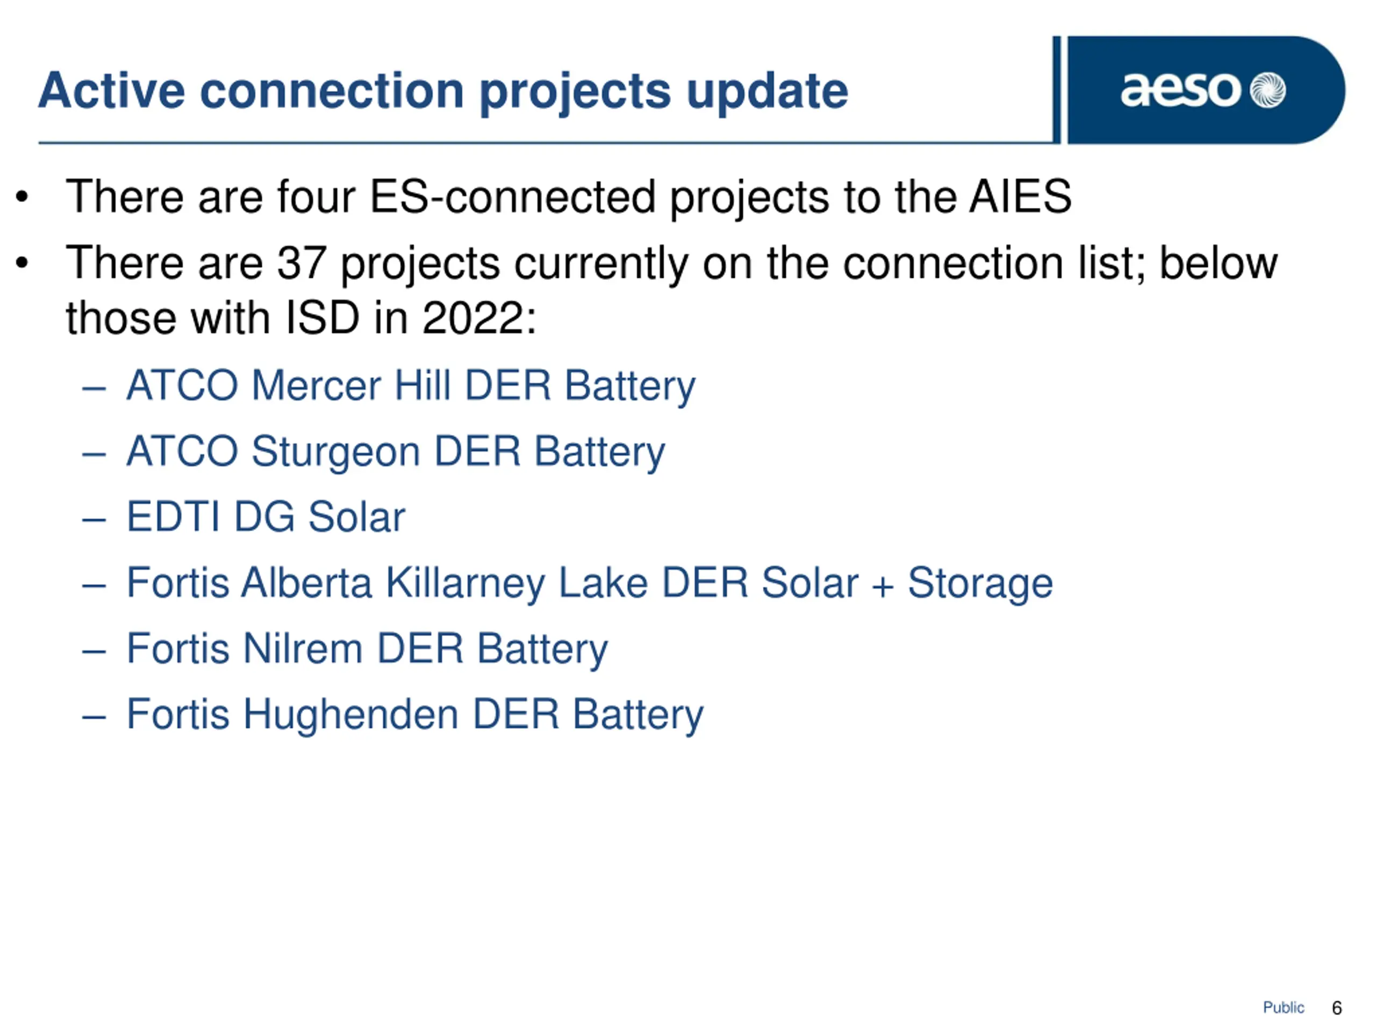
Task: Click 'ATCO Mercer Hill DER Battery' item
Action: coord(411,386)
